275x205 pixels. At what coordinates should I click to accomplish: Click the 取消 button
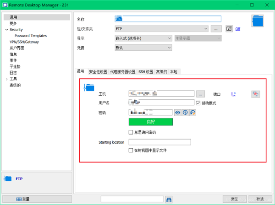tap(260, 199)
